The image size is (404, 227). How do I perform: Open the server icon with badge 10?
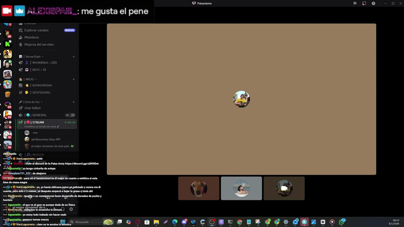8,135
